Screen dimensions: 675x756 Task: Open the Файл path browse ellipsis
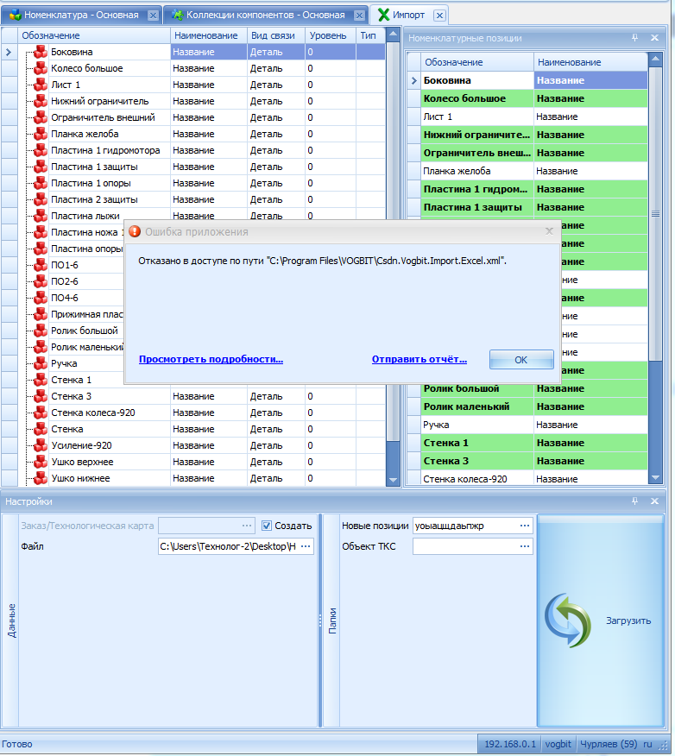point(306,546)
